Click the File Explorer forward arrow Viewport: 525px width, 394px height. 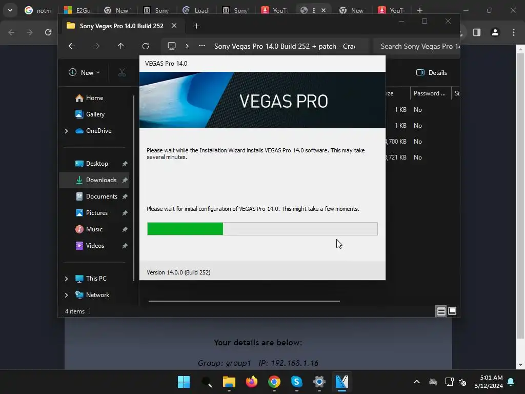(96, 46)
